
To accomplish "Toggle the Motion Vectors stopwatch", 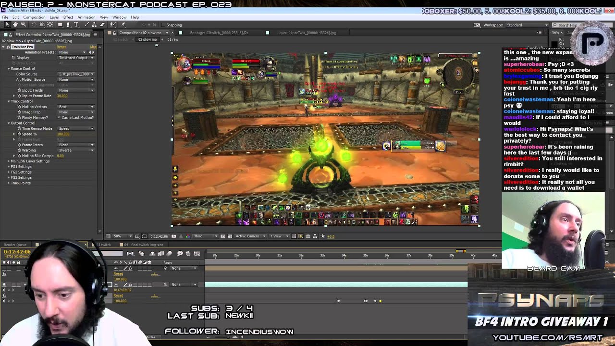I will click(x=19, y=107).
